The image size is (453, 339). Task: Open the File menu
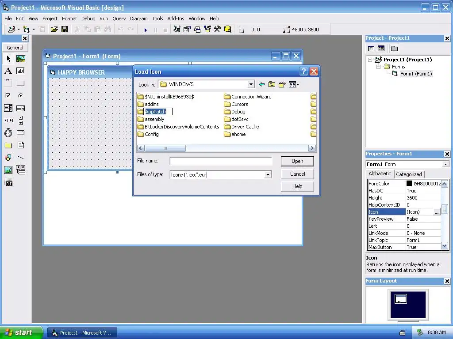tap(8, 19)
